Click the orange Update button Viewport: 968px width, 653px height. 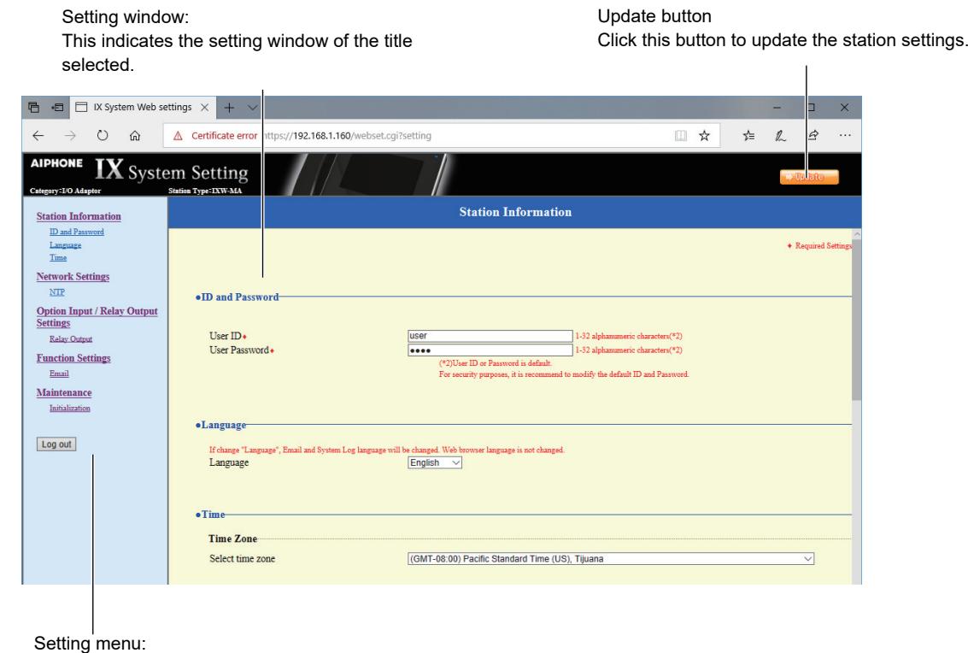pos(809,177)
